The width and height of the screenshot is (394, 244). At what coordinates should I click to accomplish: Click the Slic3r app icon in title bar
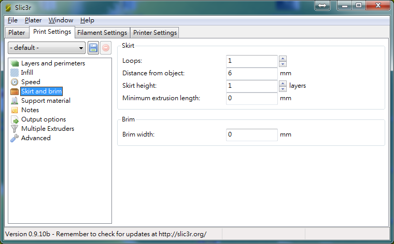(x=8, y=8)
